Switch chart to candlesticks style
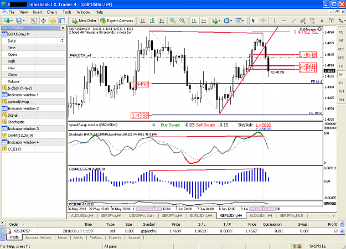This screenshot has height=249, width=346. click(x=152, y=20)
